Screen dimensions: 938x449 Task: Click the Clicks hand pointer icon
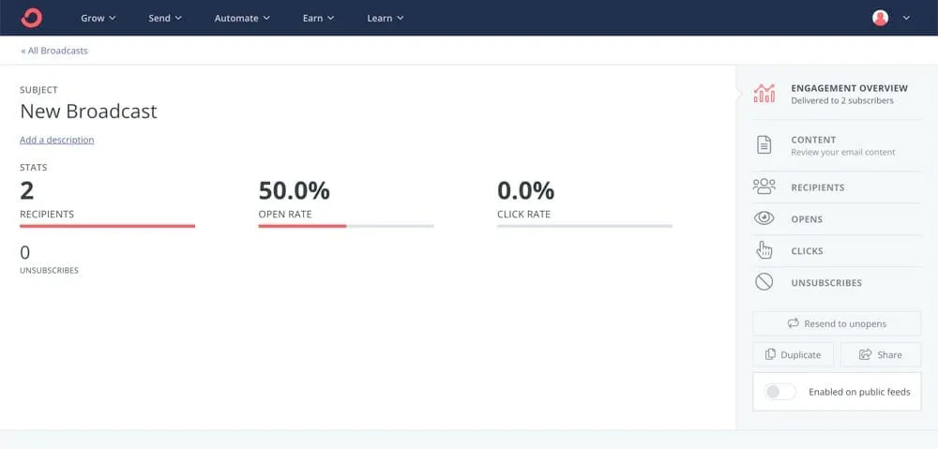(x=764, y=250)
